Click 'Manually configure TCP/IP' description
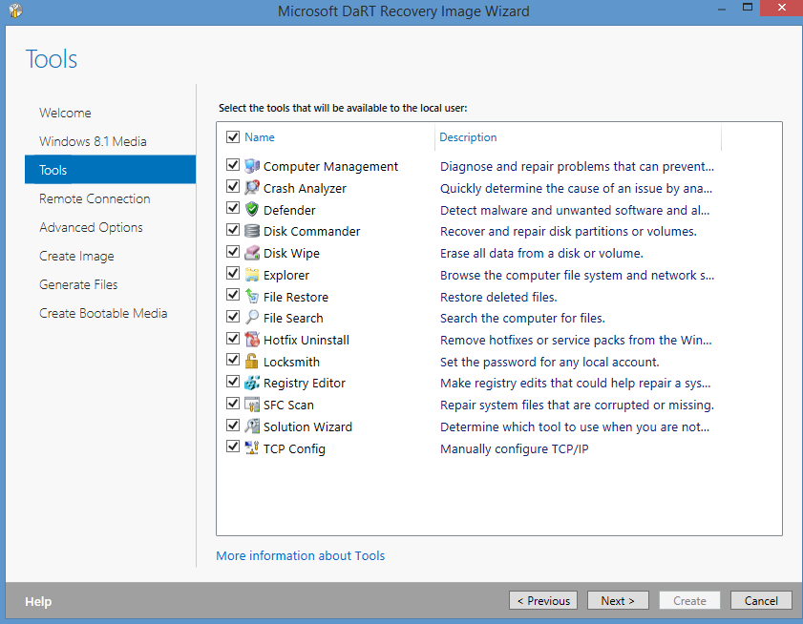This screenshot has width=803, height=624. click(514, 449)
